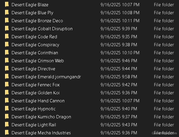Click the folder icon for Desert Eagle Blaze

(7, 5)
